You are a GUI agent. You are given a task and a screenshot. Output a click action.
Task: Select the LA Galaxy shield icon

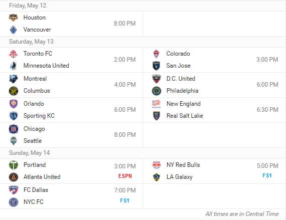point(157,177)
